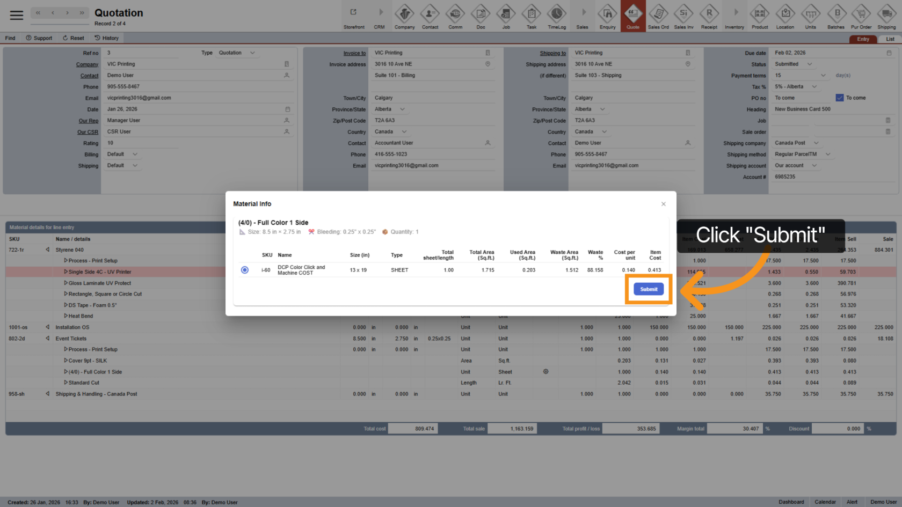The width and height of the screenshot is (902, 507).
Task: Open the Shipping company dropdown
Action: point(816,143)
